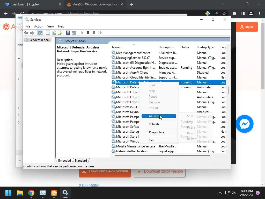Click Download 64-bit version button
Viewport: 265px width, 199px height.
pos(105,173)
